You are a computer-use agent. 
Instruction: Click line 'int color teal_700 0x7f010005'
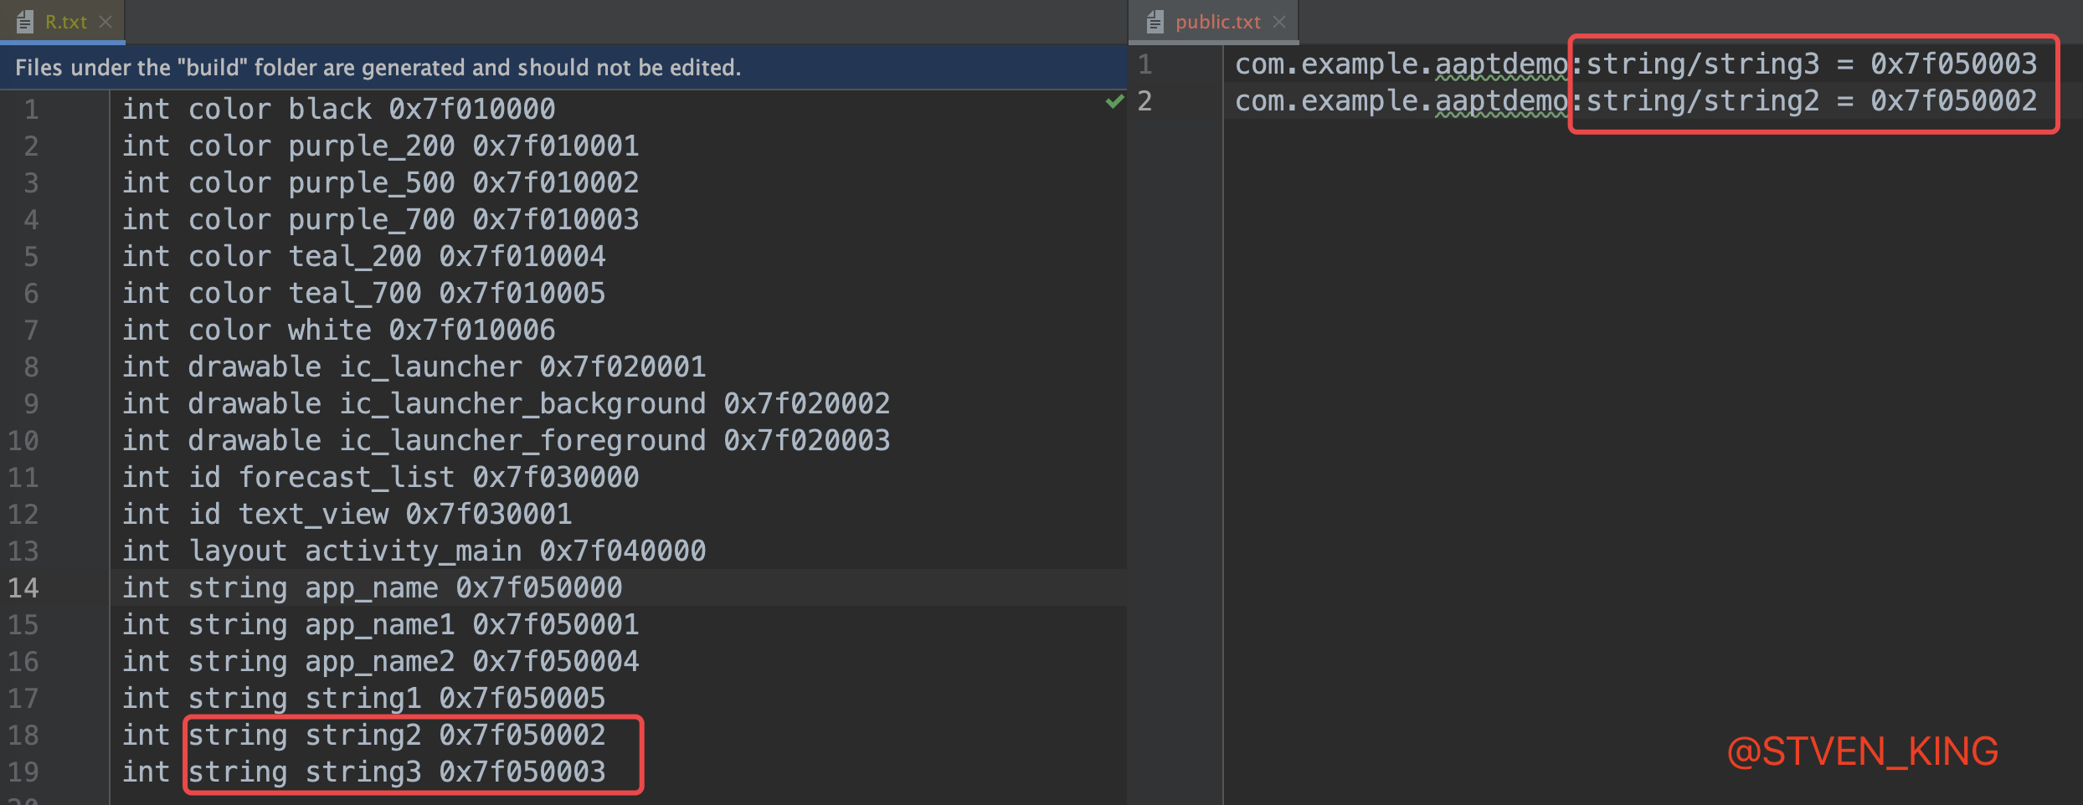tap(363, 293)
